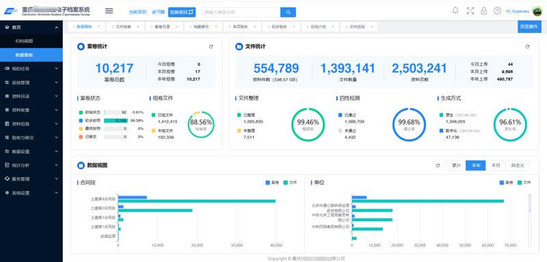Expand the 服务管理 sidebar menu
Viewport: 547px width, 262px height.
pos(31,179)
